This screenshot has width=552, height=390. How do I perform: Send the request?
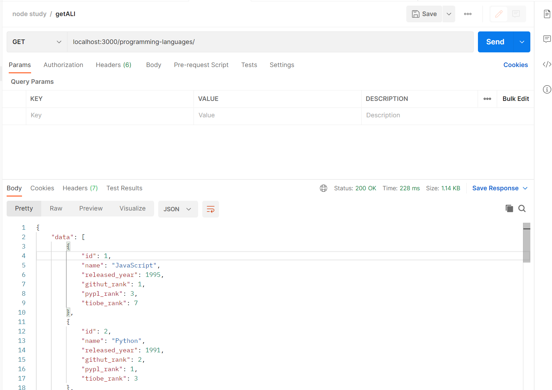click(495, 42)
